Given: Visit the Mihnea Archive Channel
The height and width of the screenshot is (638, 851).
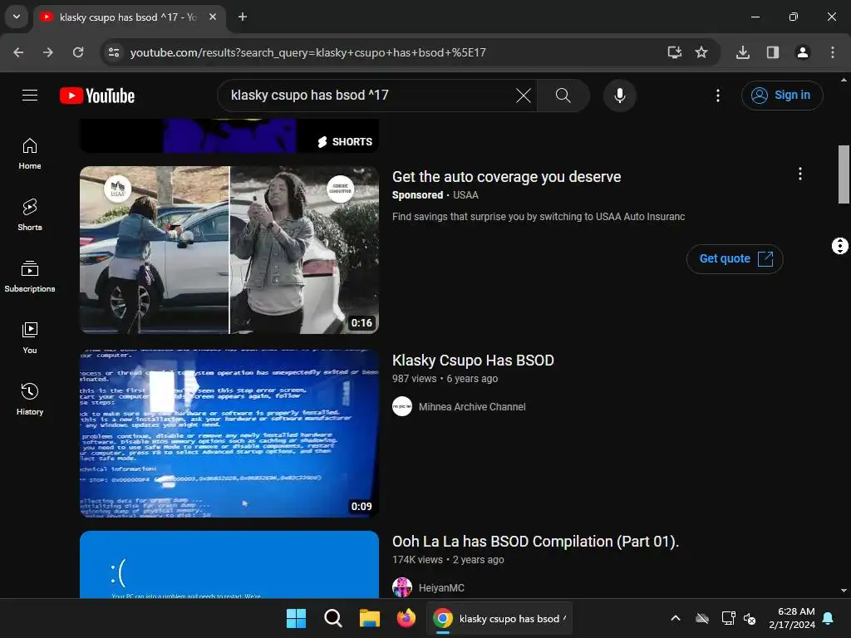Looking at the screenshot, I should point(472,407).
